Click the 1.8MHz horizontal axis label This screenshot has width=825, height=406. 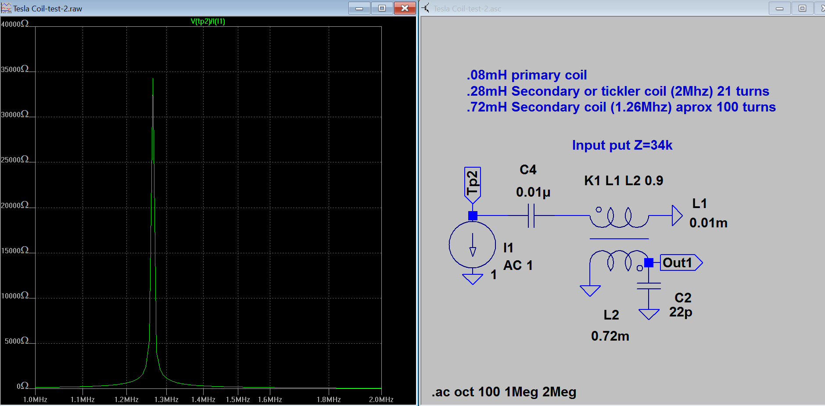click(329, 399)
